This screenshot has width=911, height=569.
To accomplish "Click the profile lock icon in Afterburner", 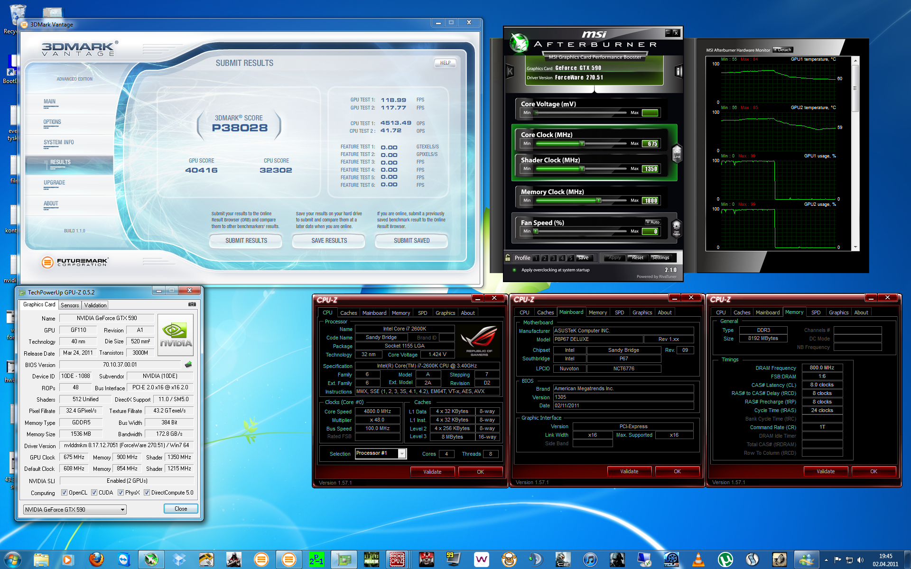I will 508,258.
